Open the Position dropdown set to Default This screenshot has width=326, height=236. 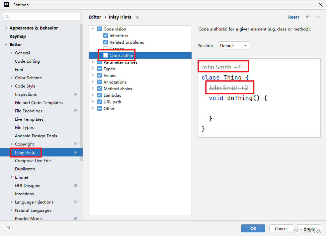(x=233, y=45)
